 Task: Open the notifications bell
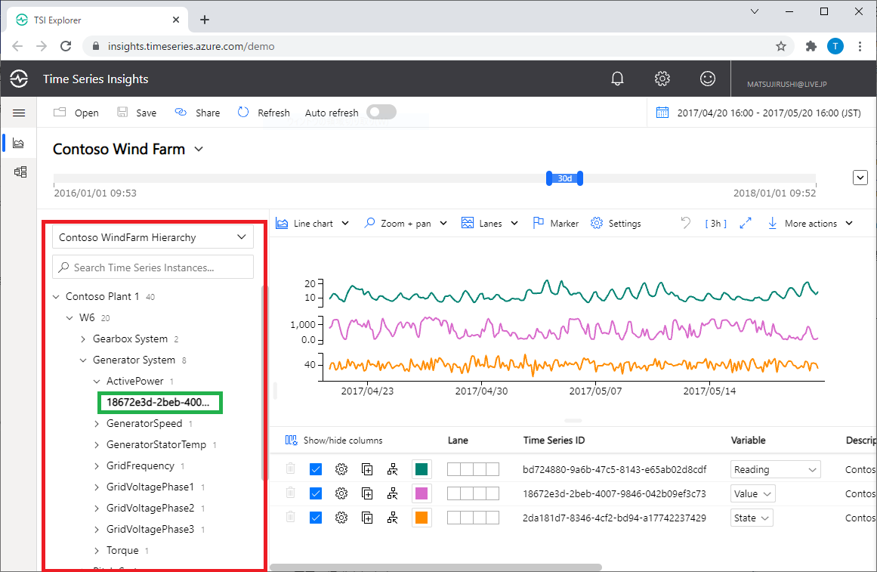click(617, 79)
